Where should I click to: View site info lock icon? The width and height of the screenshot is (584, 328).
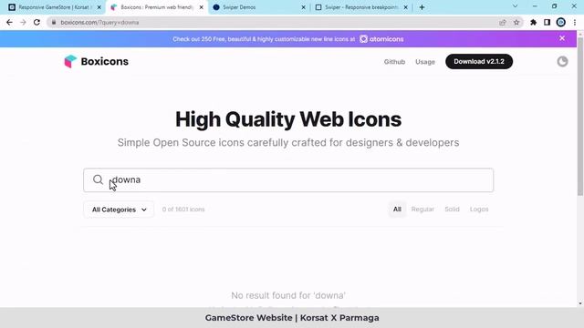[54, 22]
